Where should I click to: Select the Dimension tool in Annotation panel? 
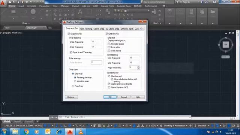[x=89, y=12]
